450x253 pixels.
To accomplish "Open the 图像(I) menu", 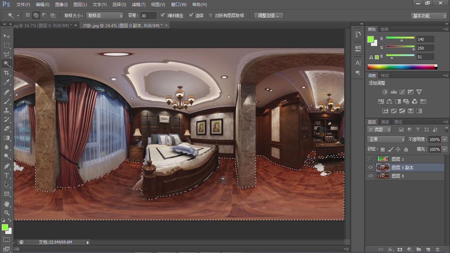I will coord(62,5).
